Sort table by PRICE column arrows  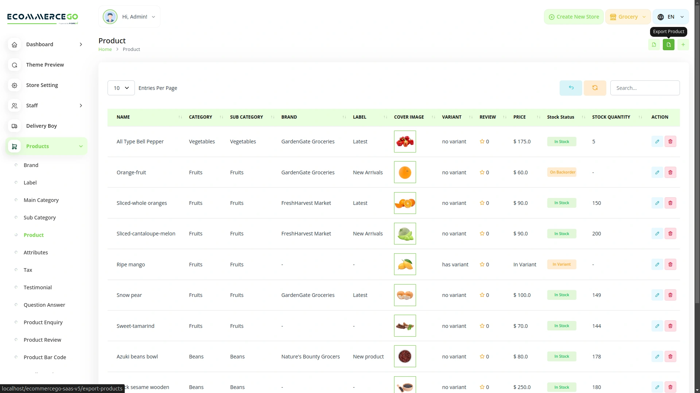click(538, 117)
